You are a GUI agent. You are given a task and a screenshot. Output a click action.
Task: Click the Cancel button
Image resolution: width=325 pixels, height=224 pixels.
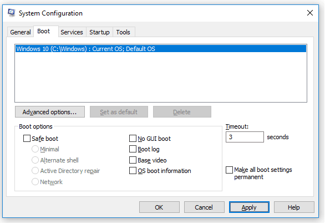coord(204,207)
